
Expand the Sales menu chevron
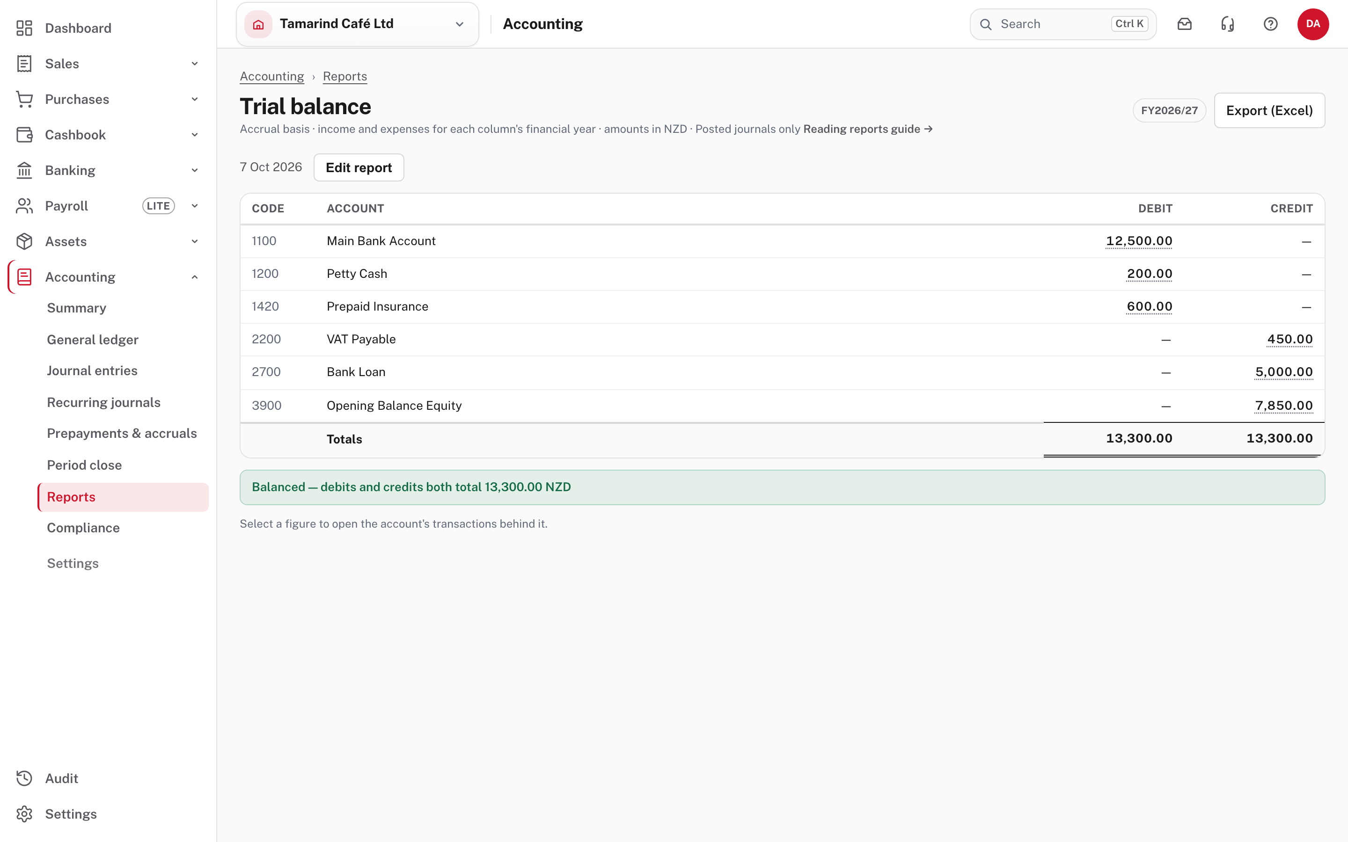point(194,64)
